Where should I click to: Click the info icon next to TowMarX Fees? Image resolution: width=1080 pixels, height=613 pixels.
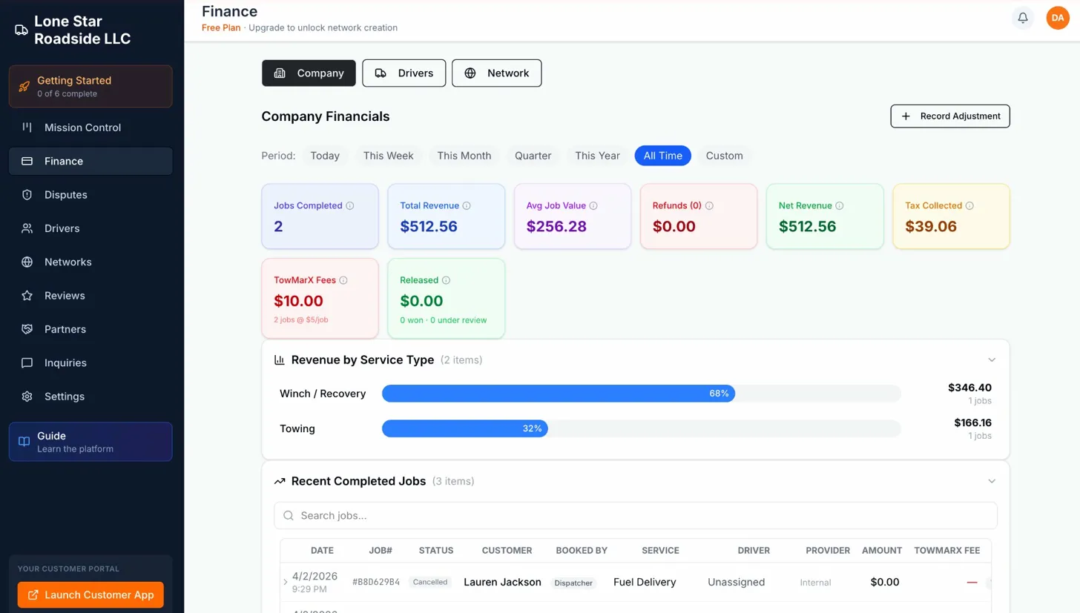[x=343, y=281]
